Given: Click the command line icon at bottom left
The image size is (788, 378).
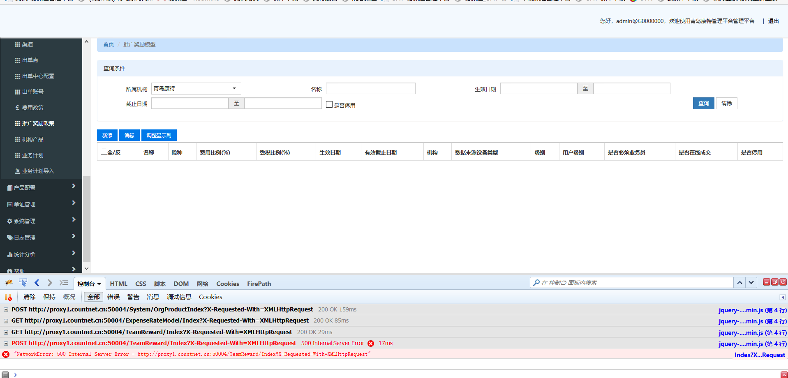Looking at the screenshot, I should coord(5,374).
